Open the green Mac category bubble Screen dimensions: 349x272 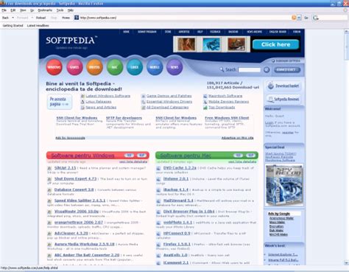115,67
